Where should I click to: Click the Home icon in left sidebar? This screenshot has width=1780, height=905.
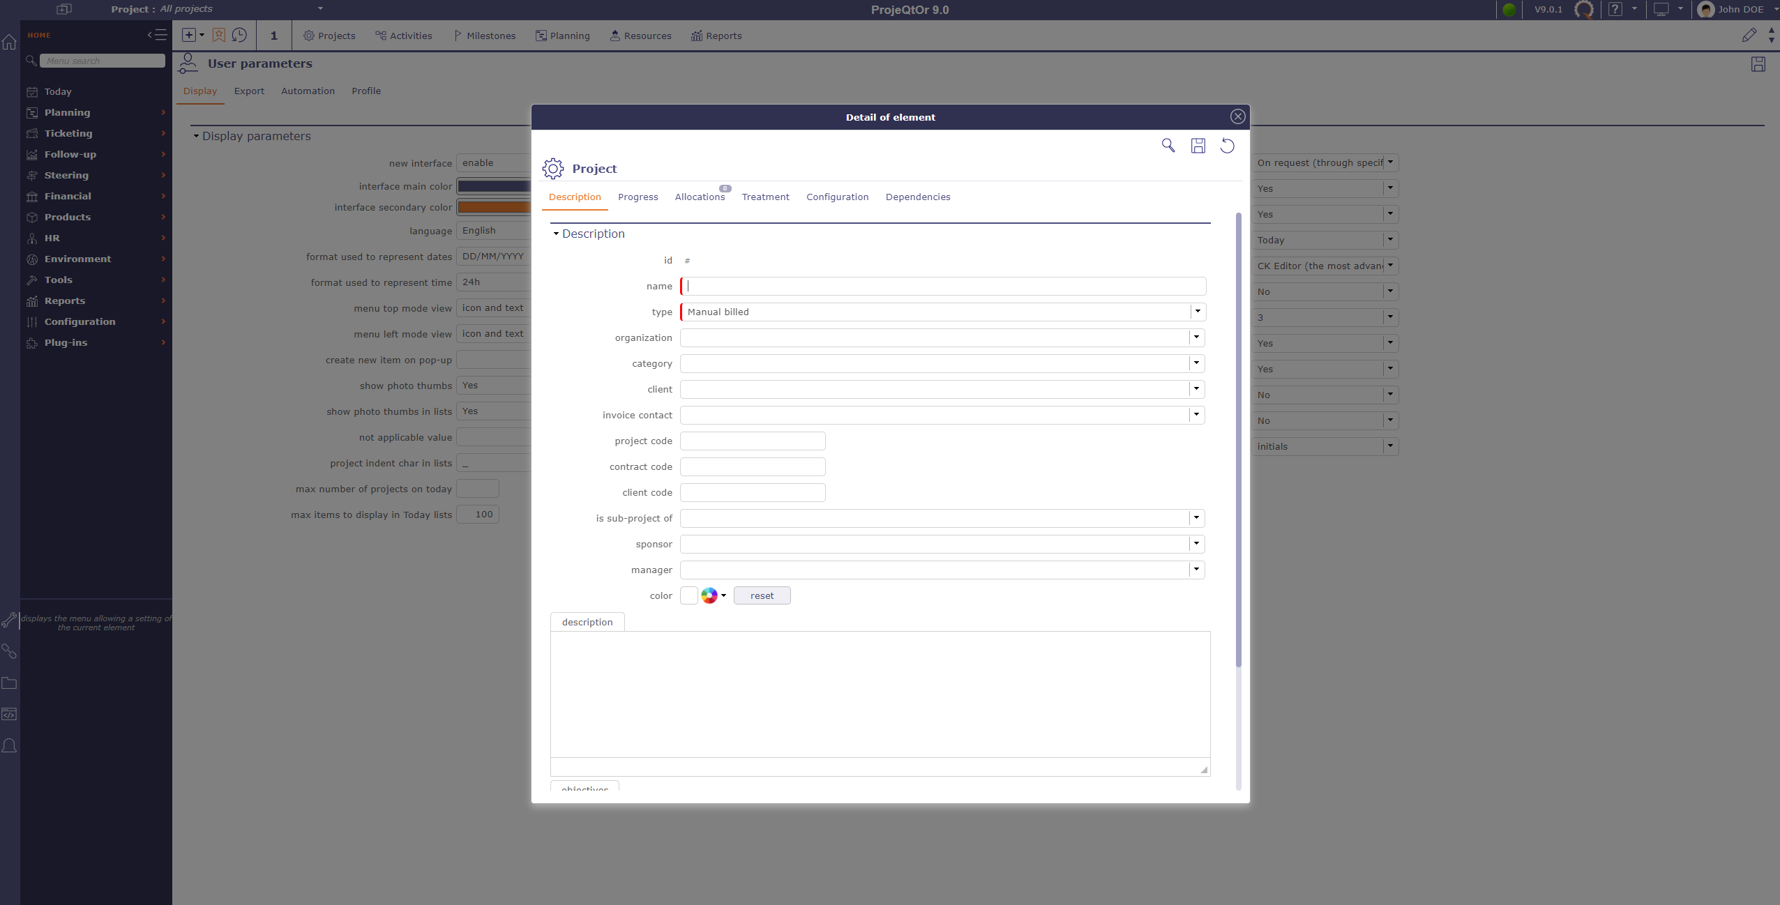point(9,43)
